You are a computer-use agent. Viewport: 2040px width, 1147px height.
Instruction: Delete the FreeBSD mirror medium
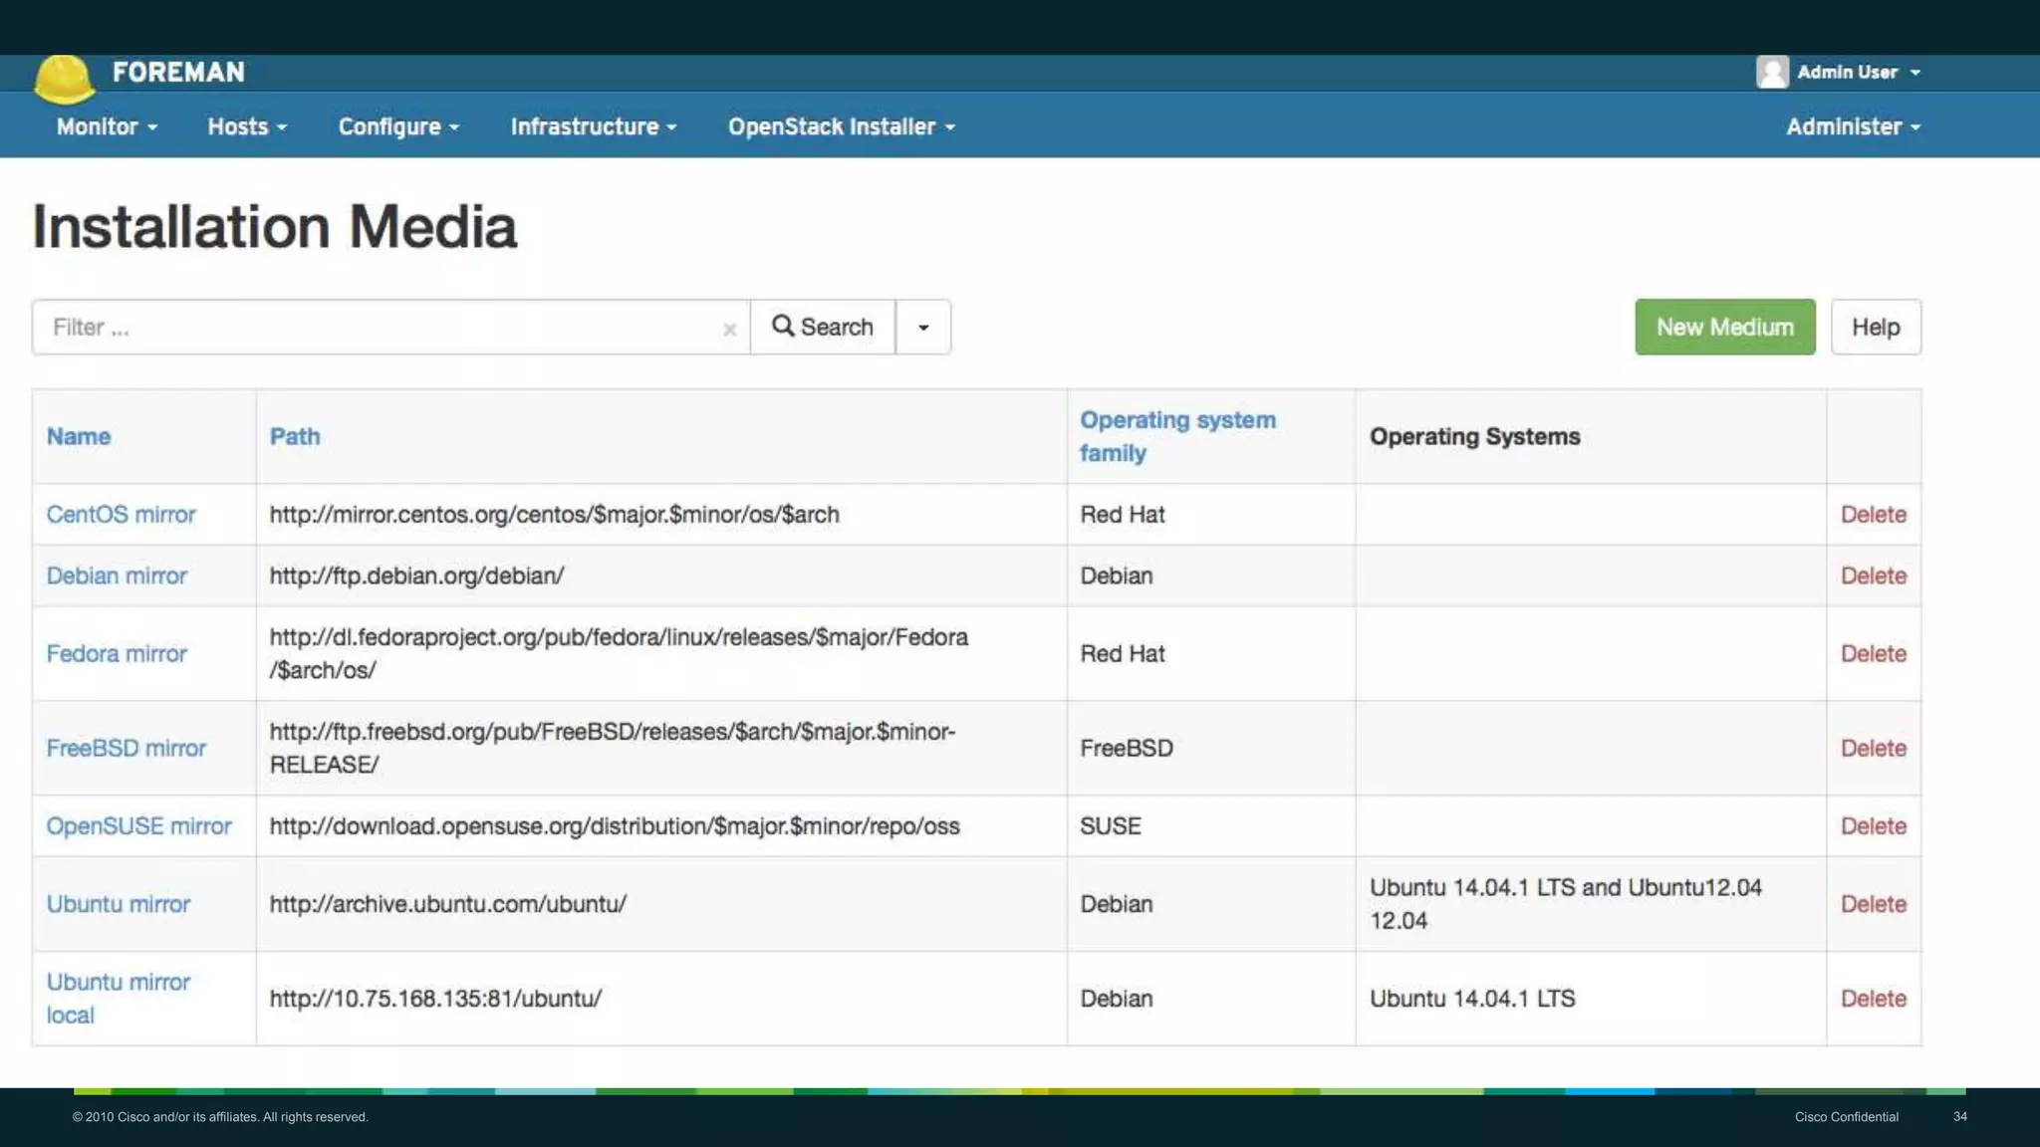click(x=1873, y=748)
